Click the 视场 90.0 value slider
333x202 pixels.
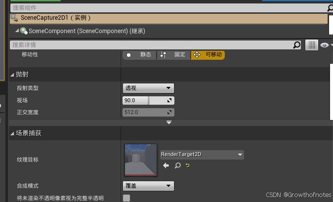pyautogui.click(x=148, y=100)
